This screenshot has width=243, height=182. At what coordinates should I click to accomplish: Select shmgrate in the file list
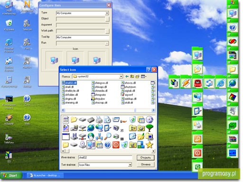click(x=99, y=95)
